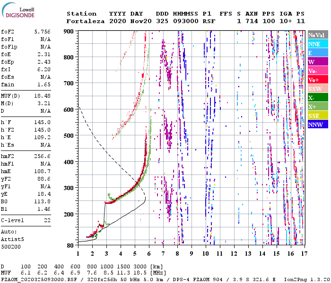Click the 17 MHz frequency axis label
The width and height of the screenshot is (331, 283).
304,254
